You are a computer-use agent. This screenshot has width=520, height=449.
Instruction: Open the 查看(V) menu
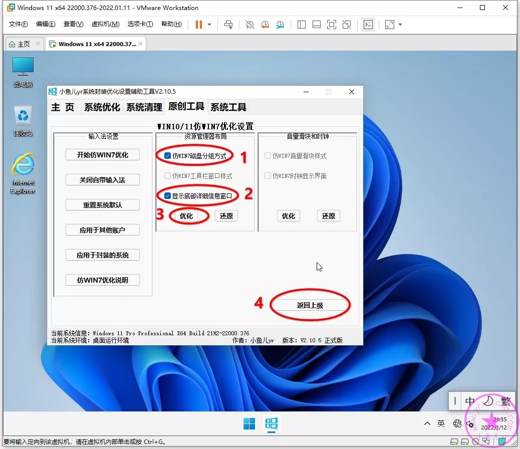pyautogui.click(x=73, y=24)
